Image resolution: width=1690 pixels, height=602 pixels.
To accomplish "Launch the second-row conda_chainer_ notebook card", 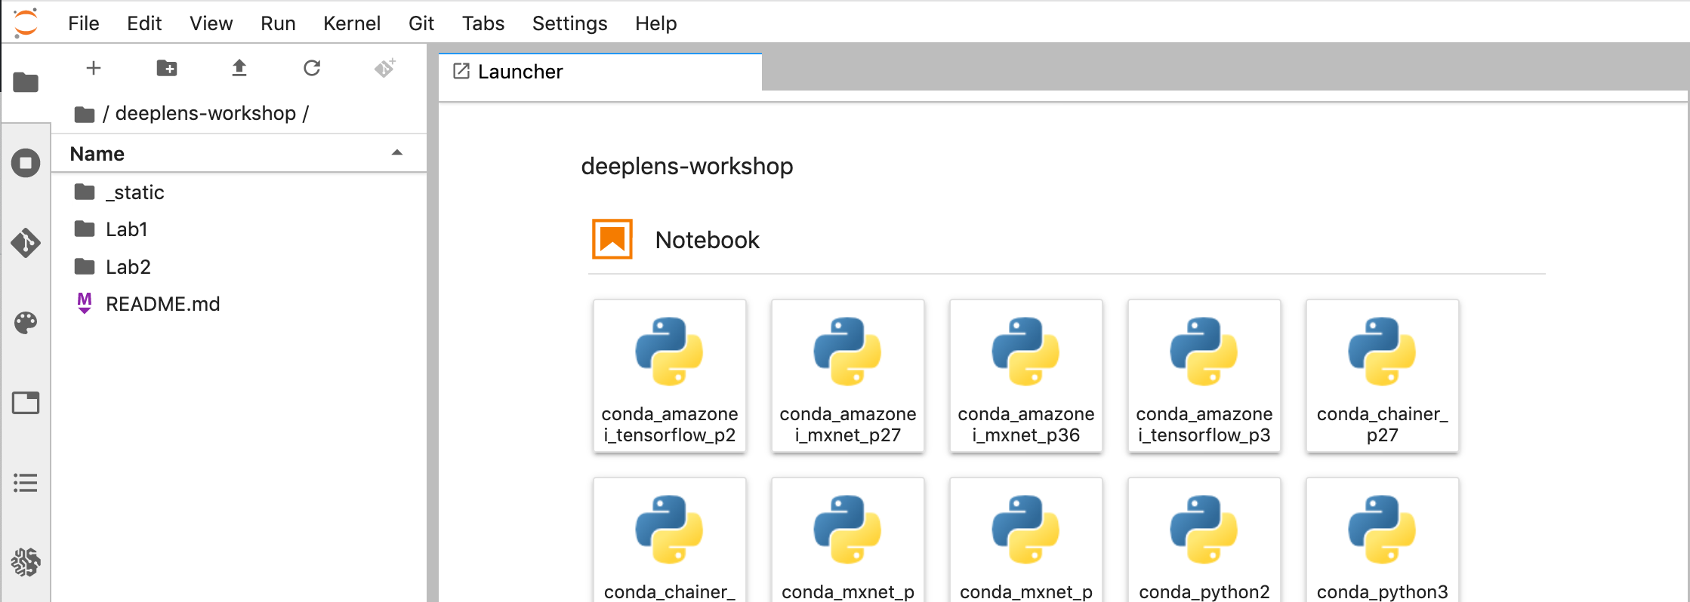I will 670,540.
